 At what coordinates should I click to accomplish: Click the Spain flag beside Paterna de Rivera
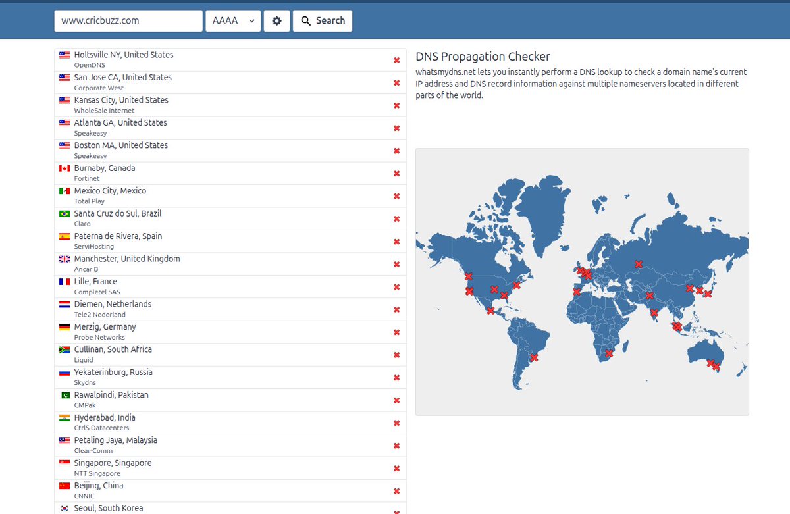click(x=65, y=236)
